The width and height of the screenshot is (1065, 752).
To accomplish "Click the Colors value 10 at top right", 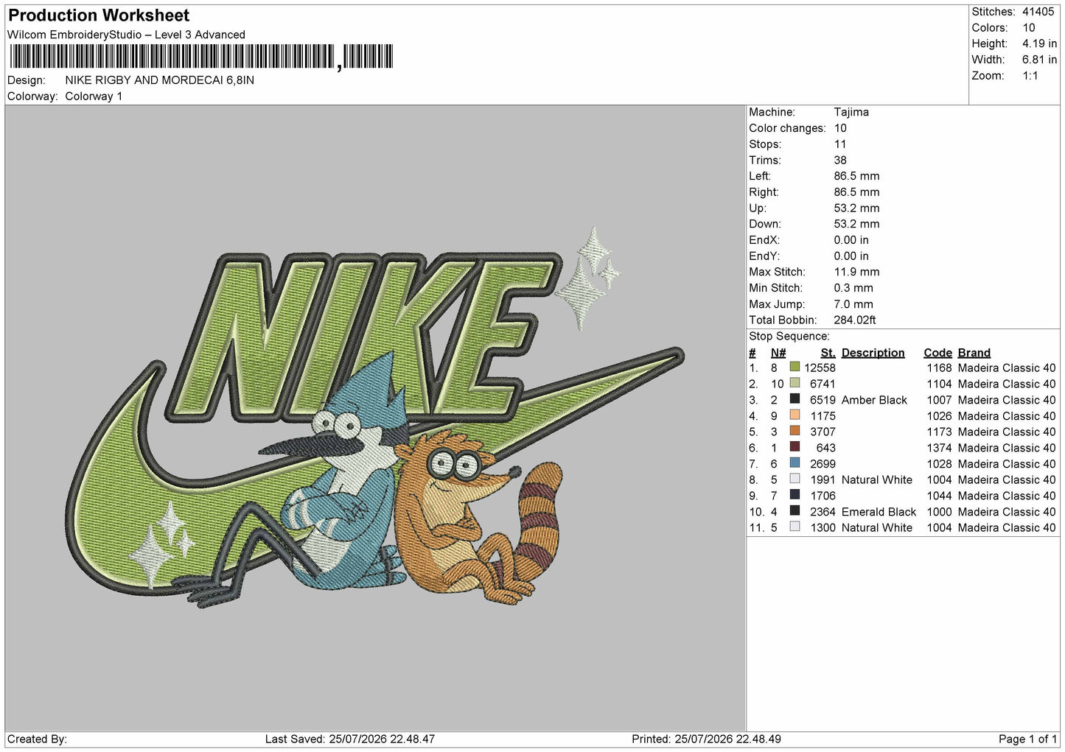I will (x=1028, y=28).
